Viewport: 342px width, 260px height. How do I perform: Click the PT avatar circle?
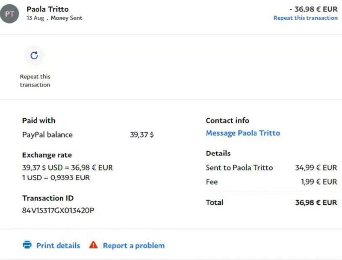point(10,13)
